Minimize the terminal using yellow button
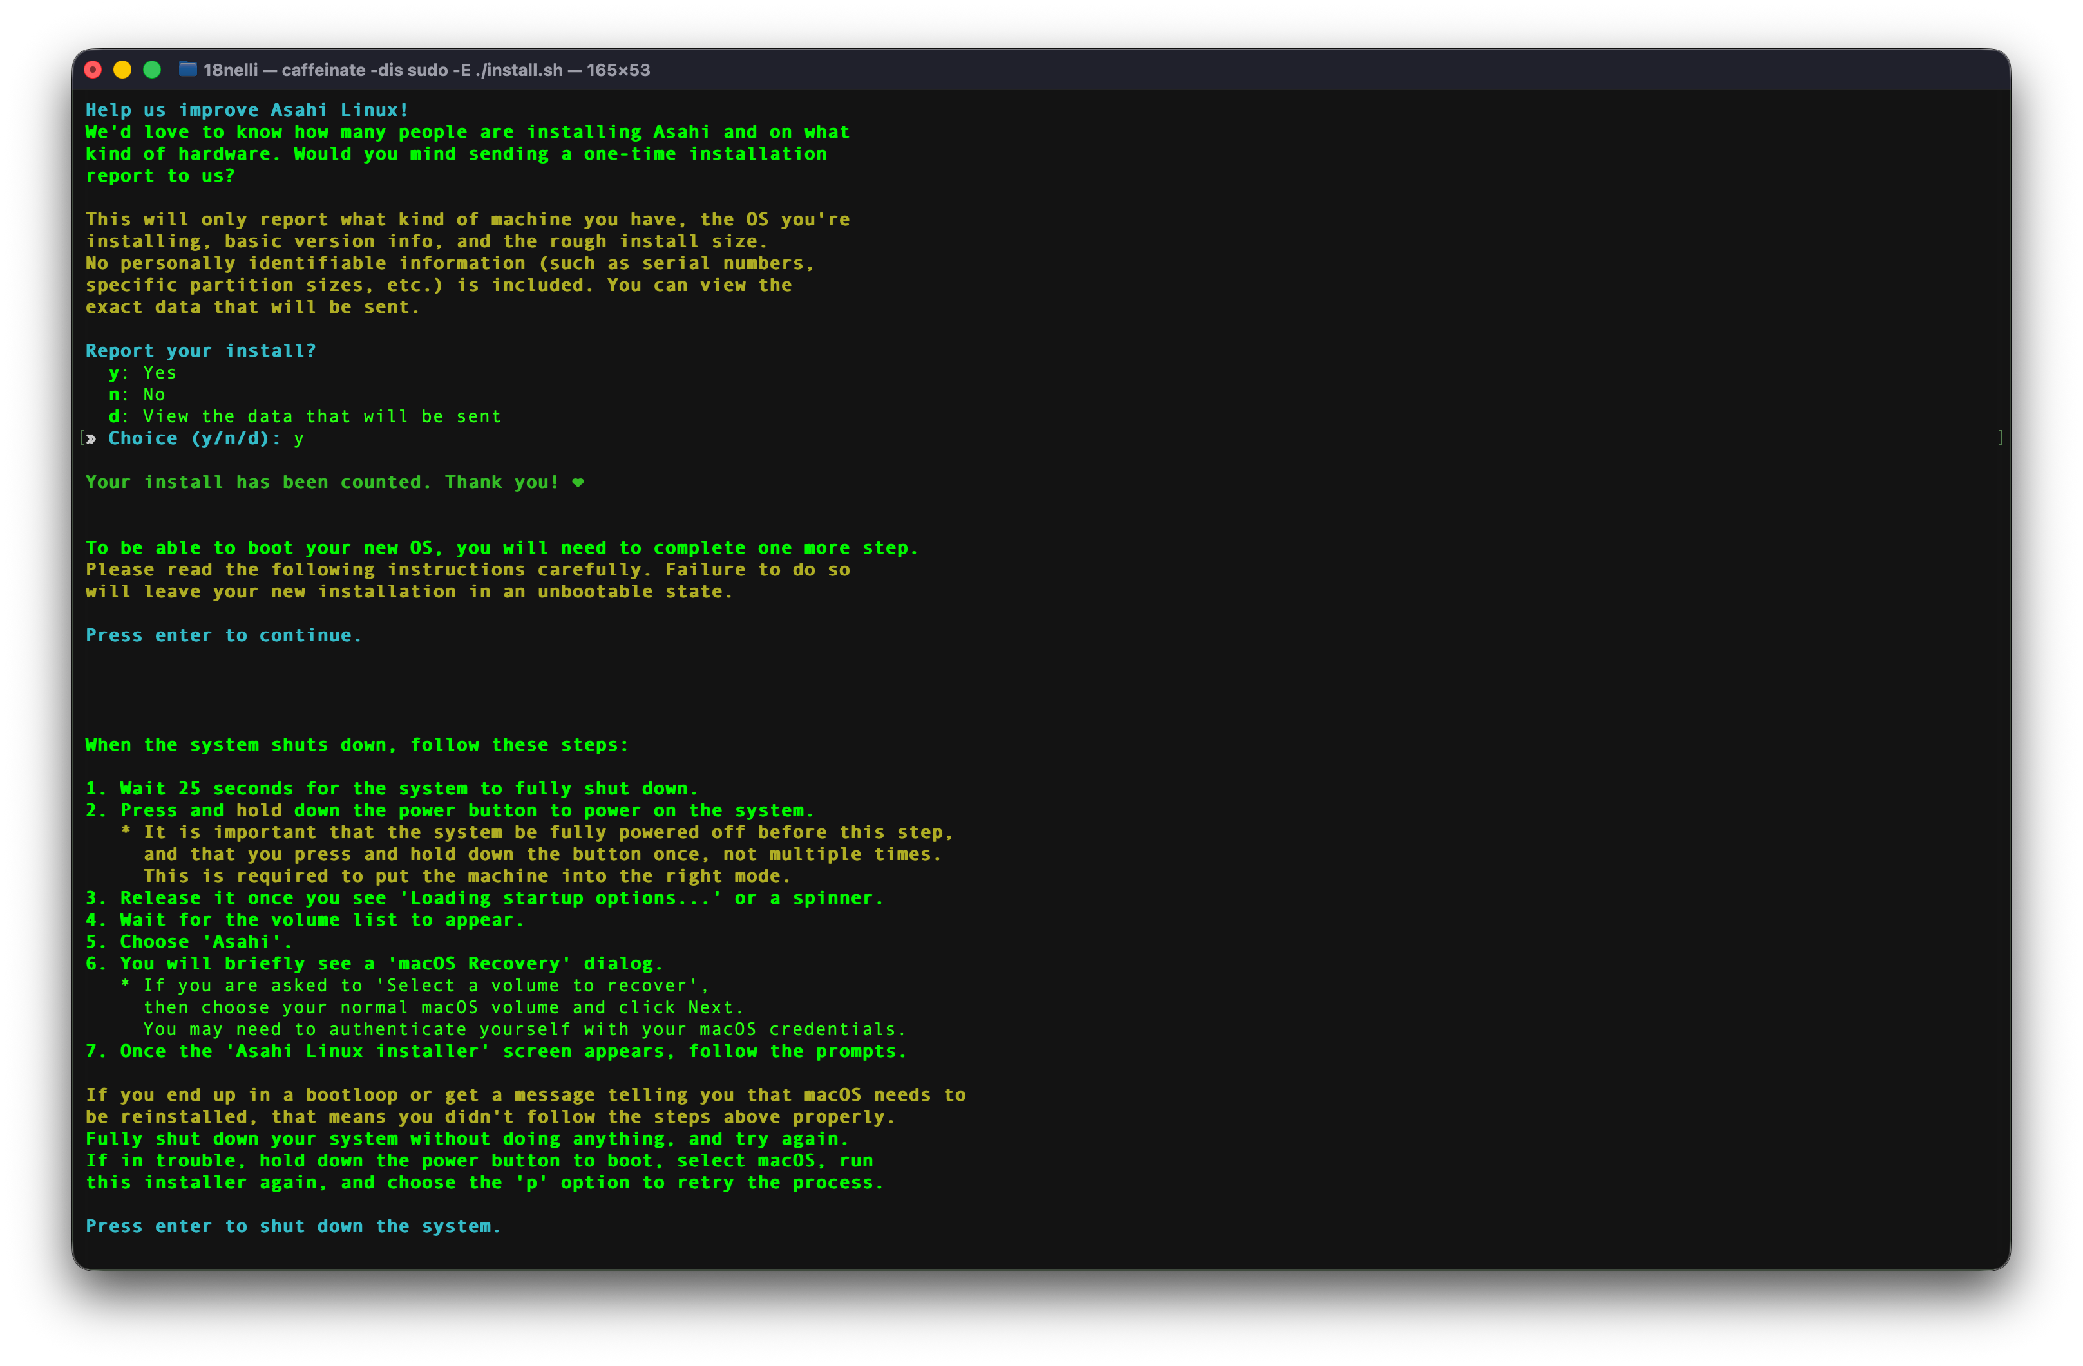Image resolution: width=2083 pixels, height=1366 pixels. [x=122, y=70]
